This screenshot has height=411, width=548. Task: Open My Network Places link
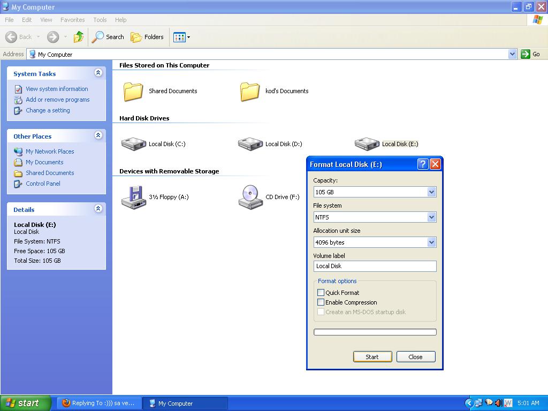pos(50,151)
